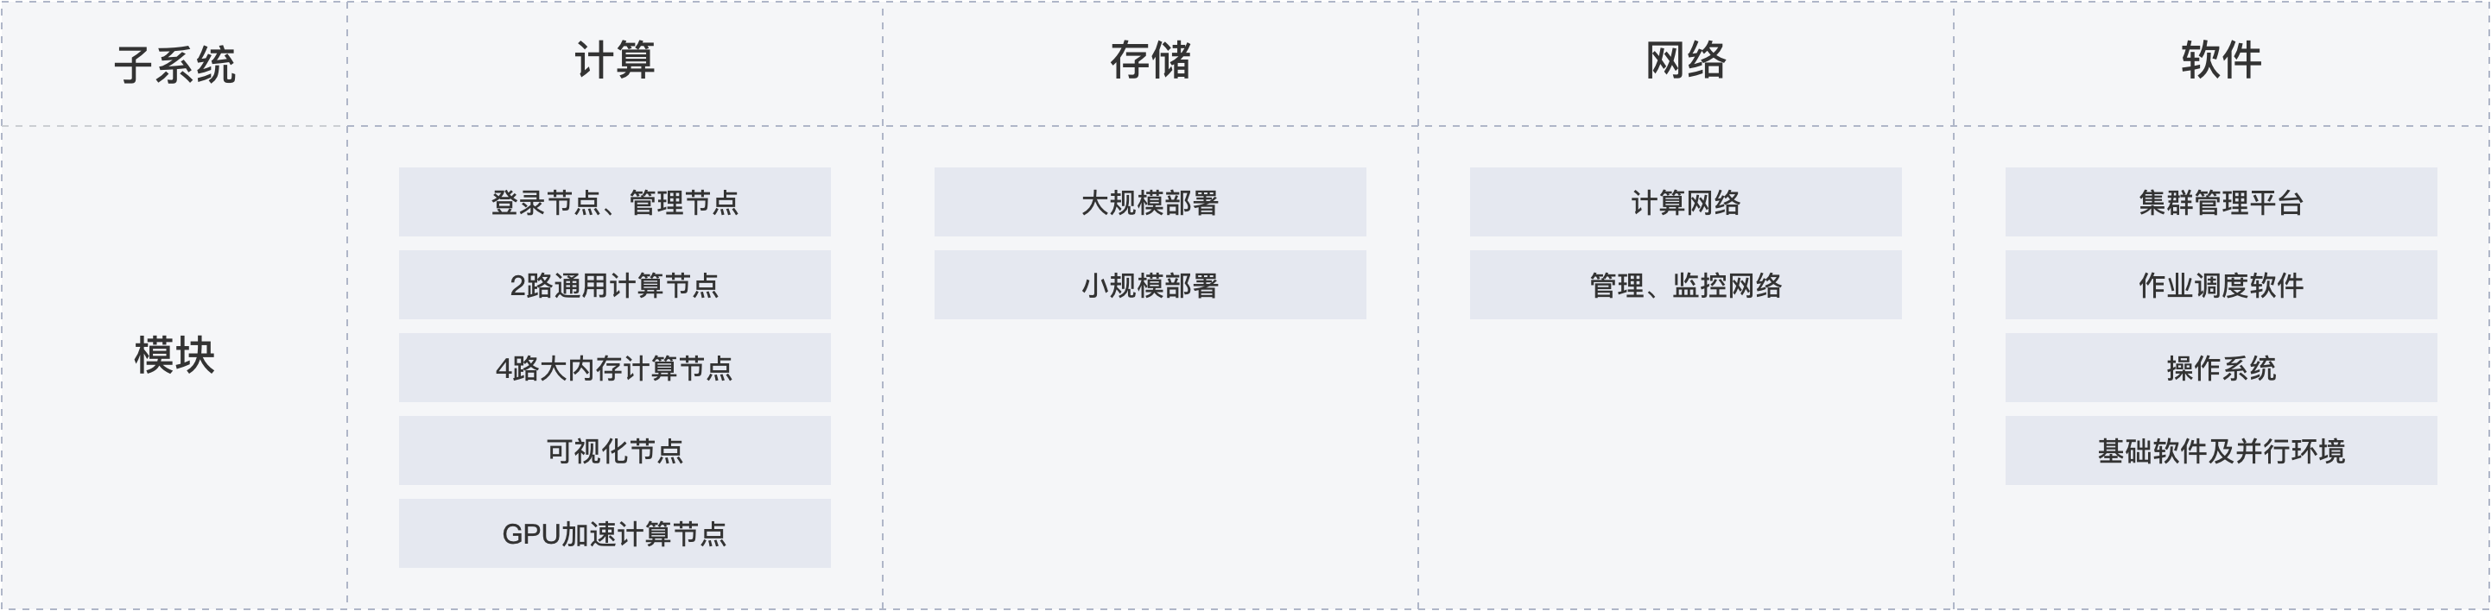Image resolution: width=2491 pixels, height=611 pixels.
Task: Select the 模块 row label
Action: pos(175,356)
